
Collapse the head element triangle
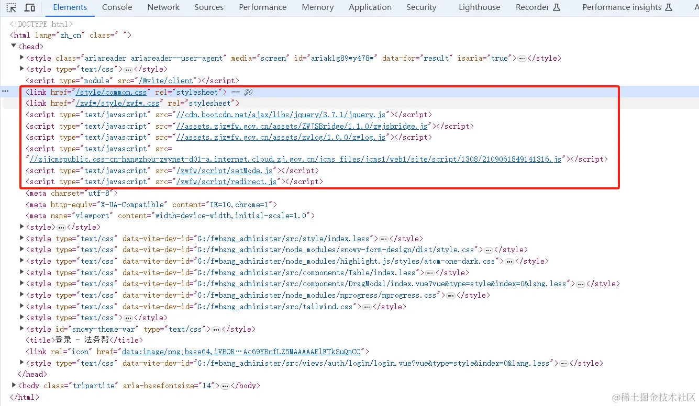(14, 47)
